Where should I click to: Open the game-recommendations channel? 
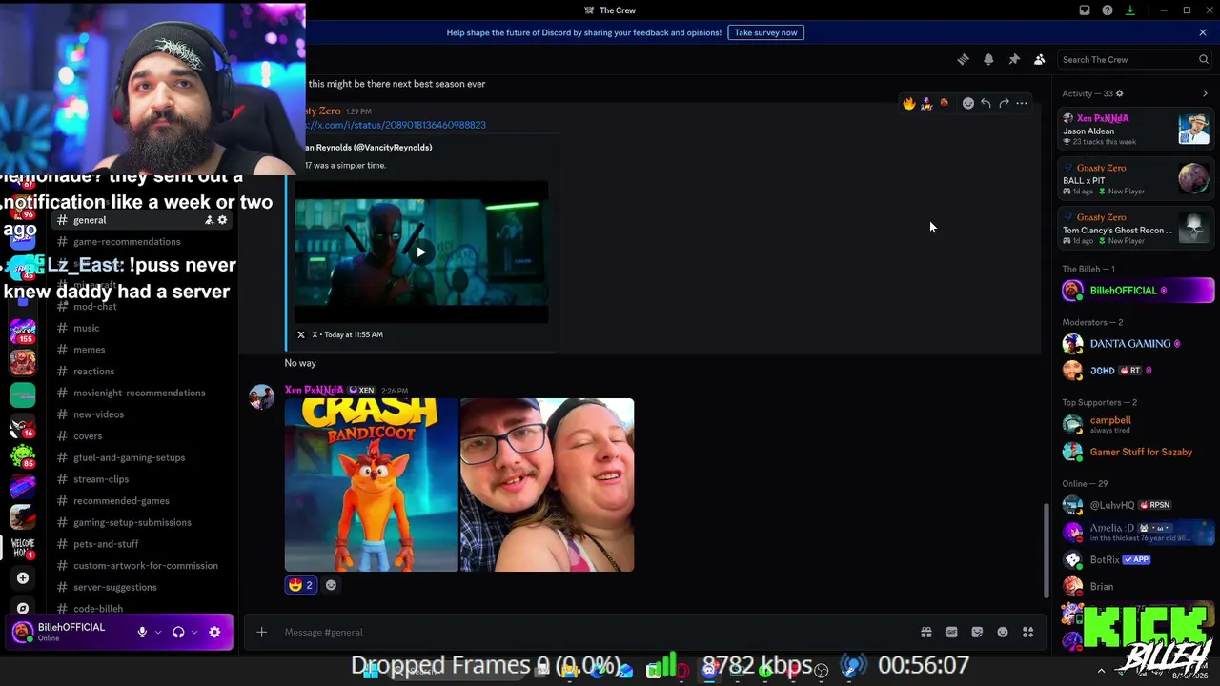pos(141,242)
